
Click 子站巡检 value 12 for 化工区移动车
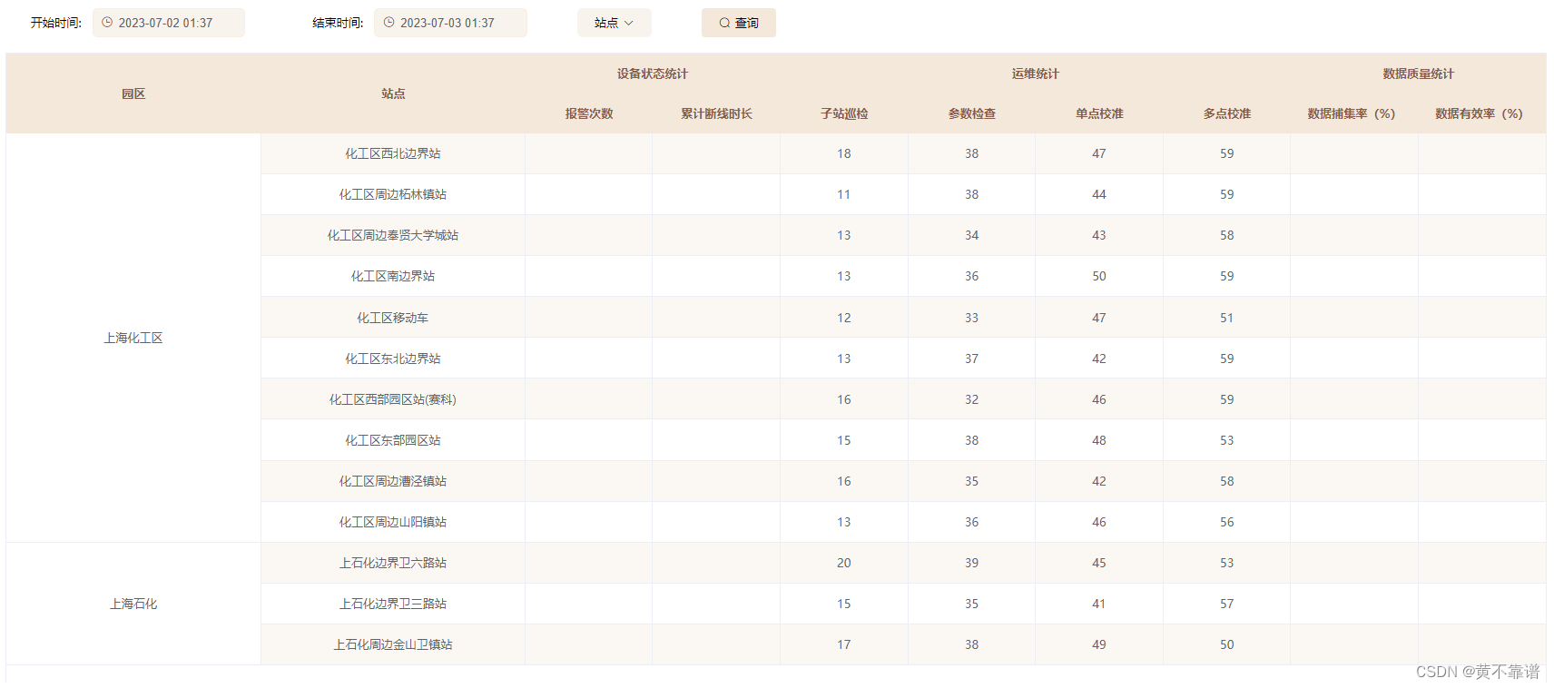click(844, 318)
